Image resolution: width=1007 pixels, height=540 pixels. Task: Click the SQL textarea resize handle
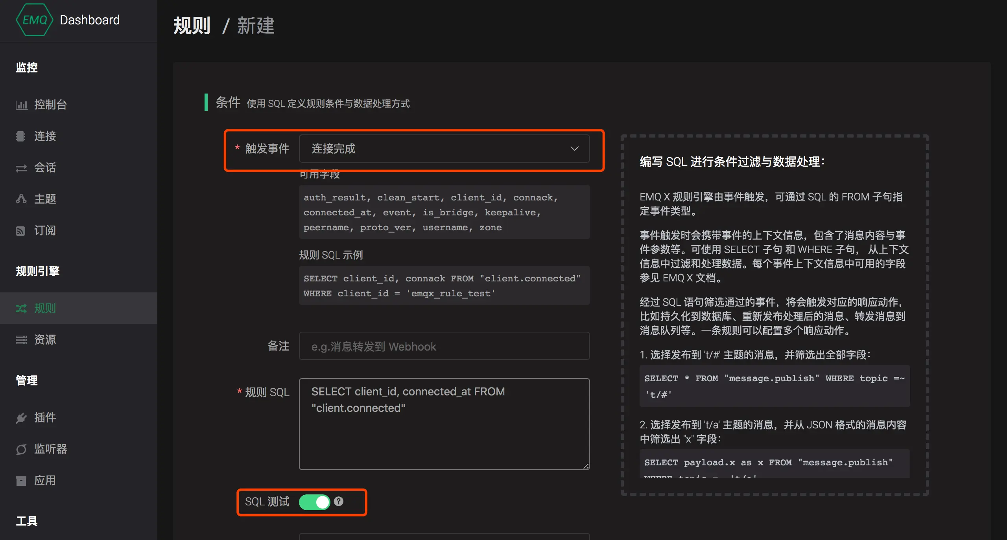coord(586,466)
